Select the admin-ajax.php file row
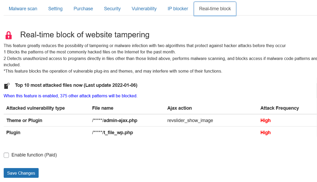 tap(160, 120)
